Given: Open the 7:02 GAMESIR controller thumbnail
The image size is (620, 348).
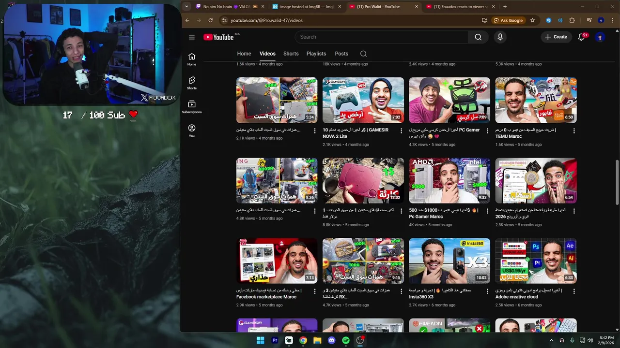Looking at the screenshot, I should 363,100.
